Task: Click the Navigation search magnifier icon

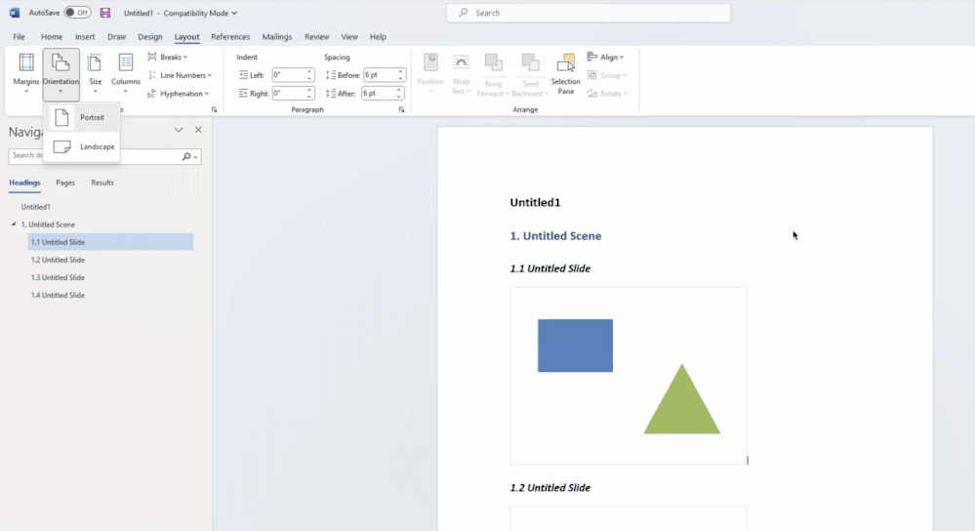Action: pos(185,157)
